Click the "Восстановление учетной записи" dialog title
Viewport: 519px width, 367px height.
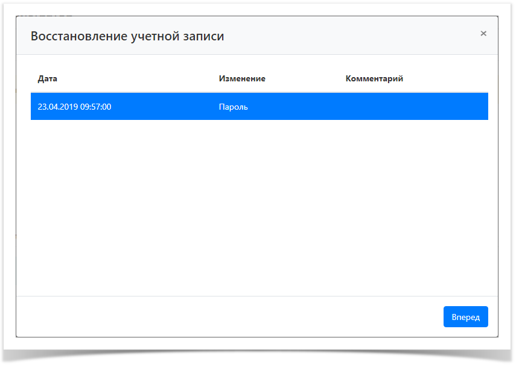[x=127, y=36]
